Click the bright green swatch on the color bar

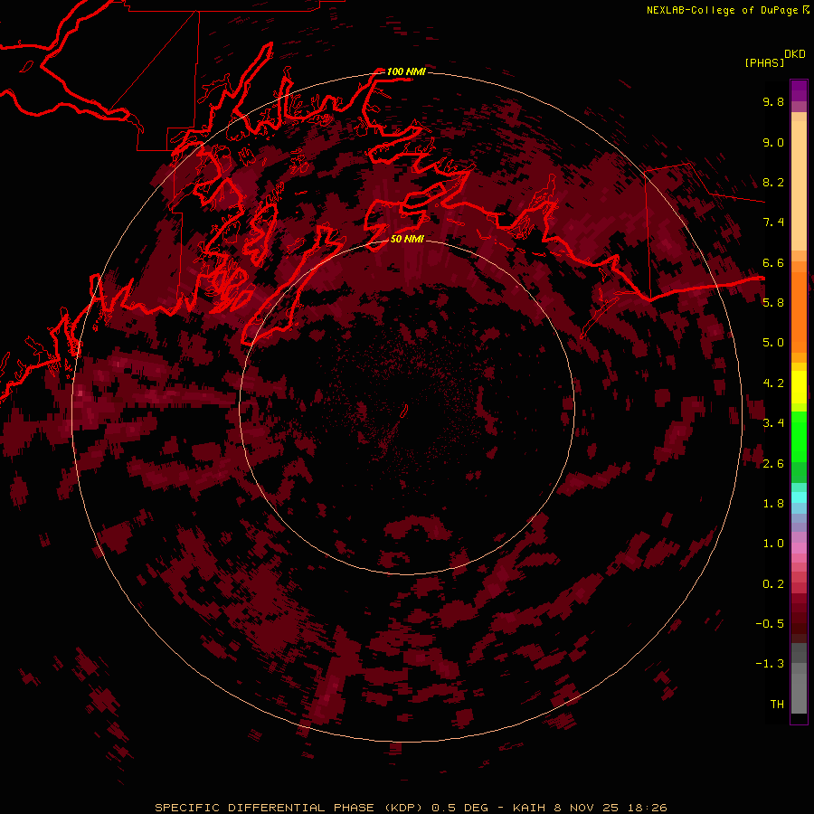(x=799, y=436)
